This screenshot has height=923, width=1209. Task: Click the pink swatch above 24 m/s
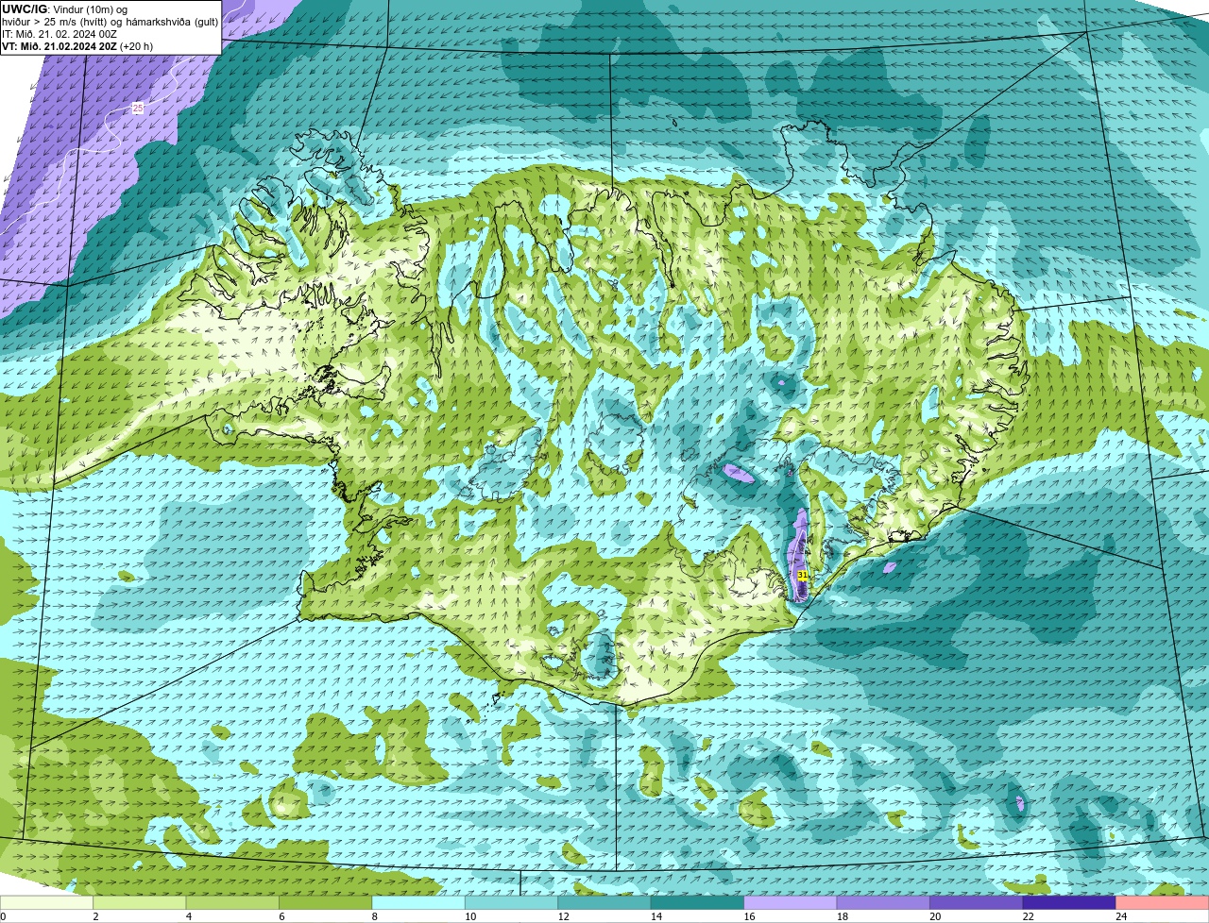(x=1163, y=902)
